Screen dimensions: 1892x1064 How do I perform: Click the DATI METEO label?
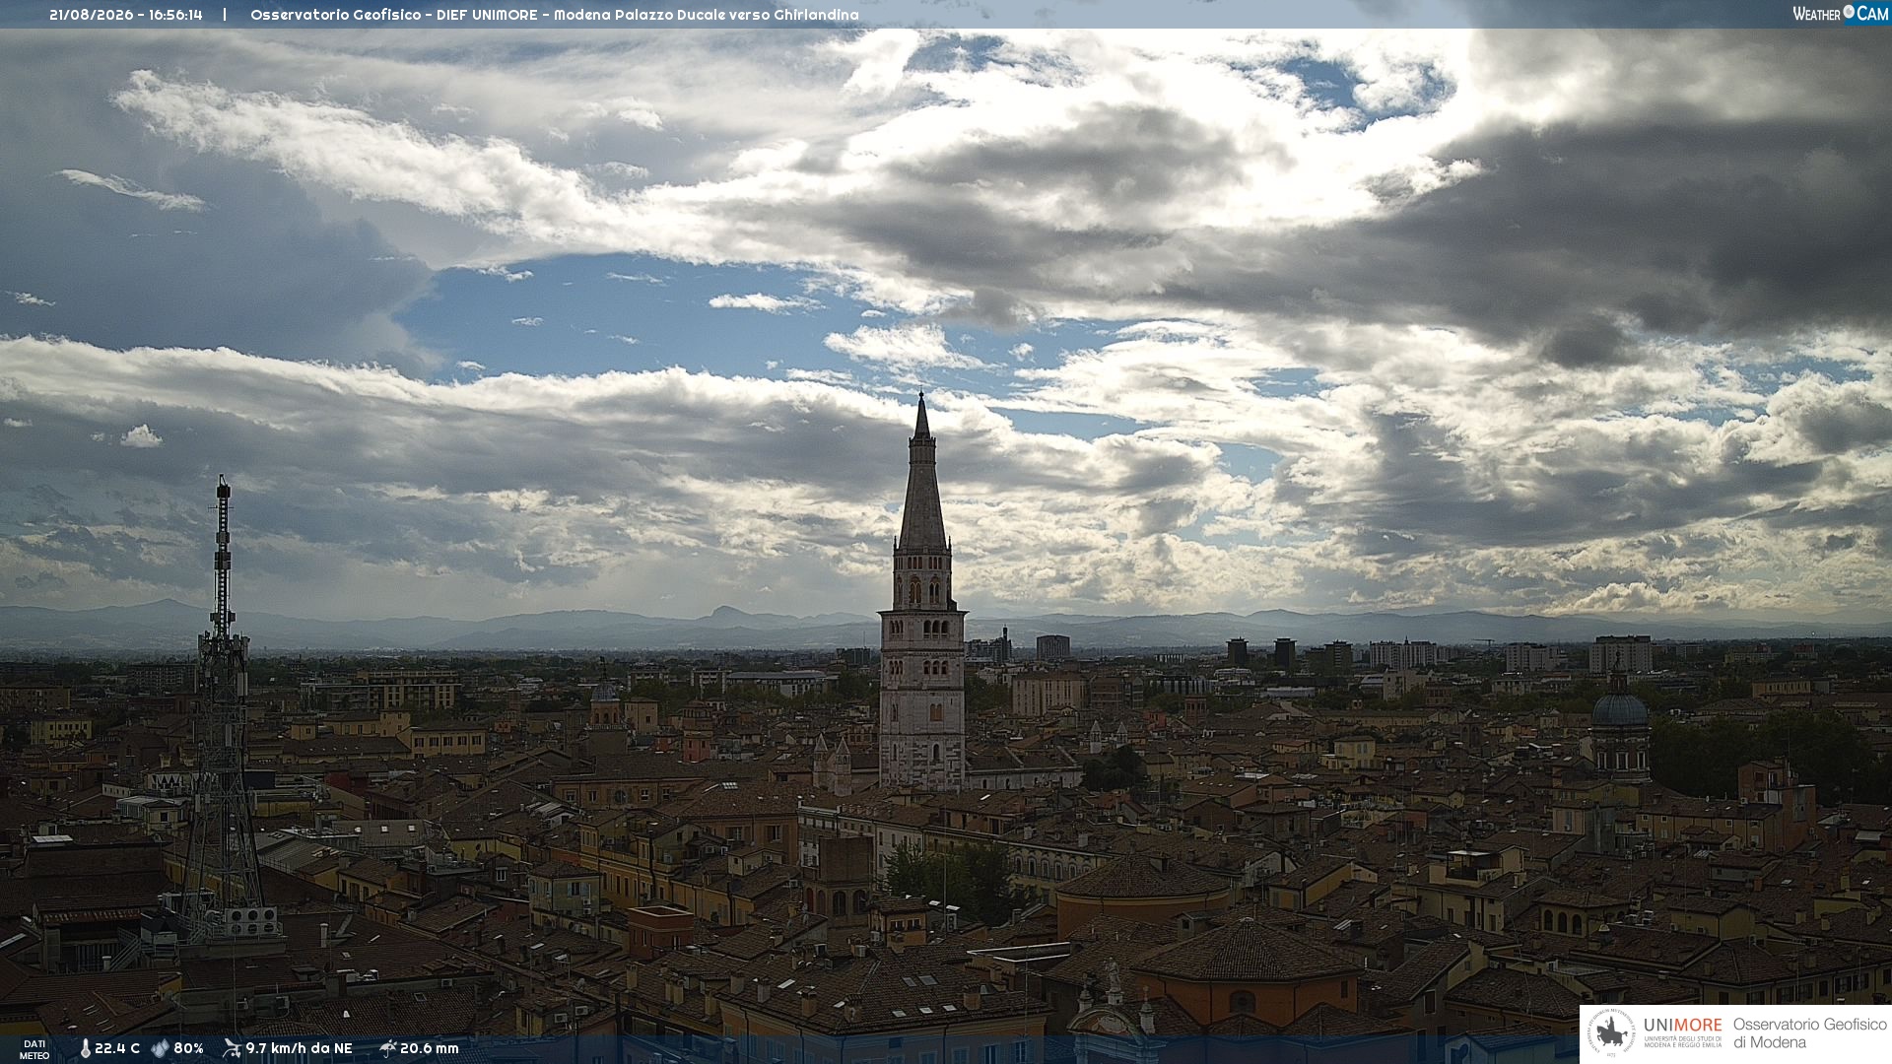coord(34,1050)
